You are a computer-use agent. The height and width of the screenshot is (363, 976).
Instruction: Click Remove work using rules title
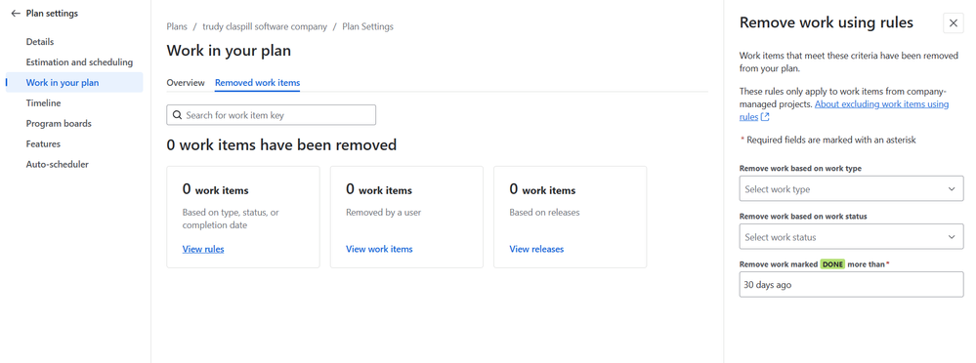point(826,23)
